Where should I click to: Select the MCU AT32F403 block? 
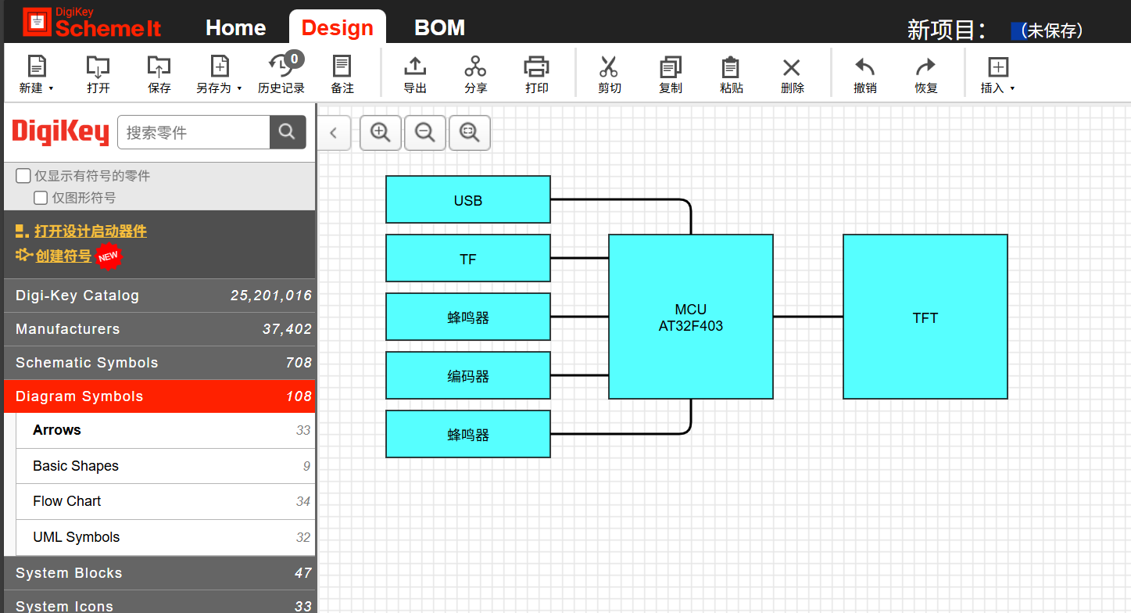pyautogui.click(x=691, y=317)
